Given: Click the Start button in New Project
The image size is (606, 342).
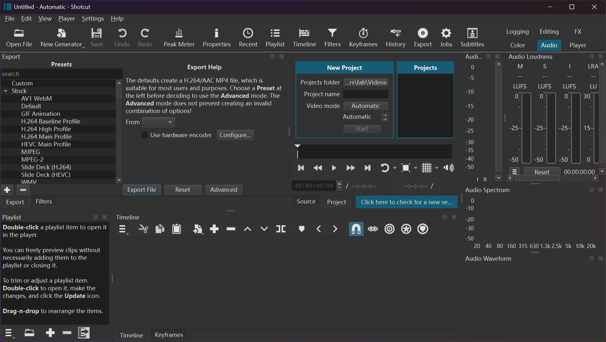Looking at the screenshot, I should [x=361, y=129].
